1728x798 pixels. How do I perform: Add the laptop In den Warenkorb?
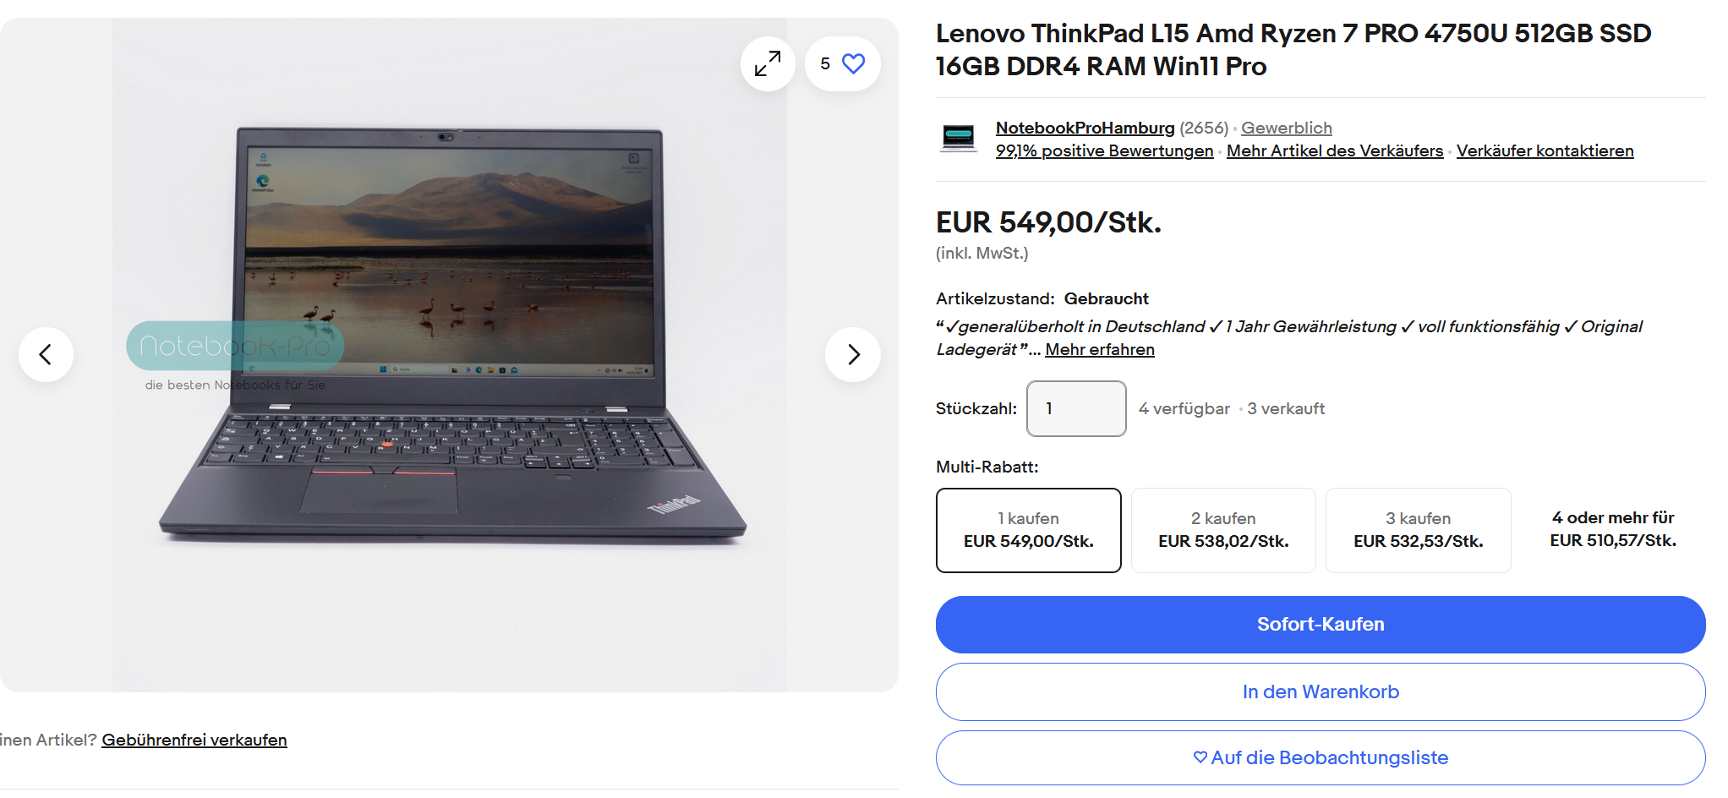click(1321, 691)
